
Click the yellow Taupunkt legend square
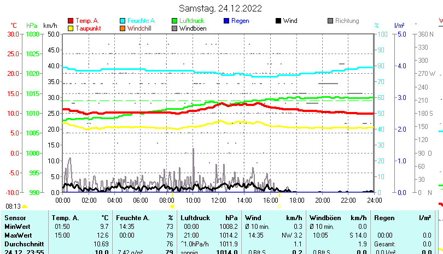[x=70, y=28]
